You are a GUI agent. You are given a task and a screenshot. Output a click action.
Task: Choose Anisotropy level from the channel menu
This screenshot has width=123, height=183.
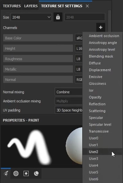103,50
